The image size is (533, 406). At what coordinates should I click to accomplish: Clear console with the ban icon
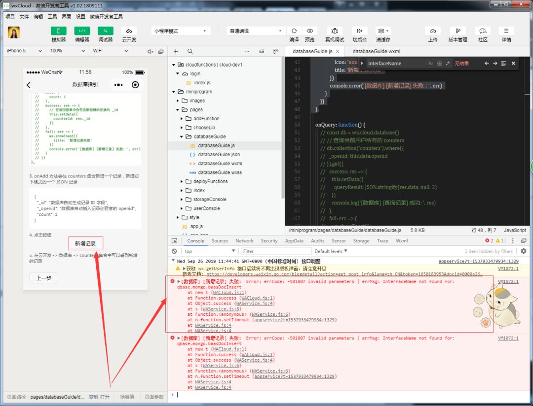pyautogui.click(x=174, y=251)
